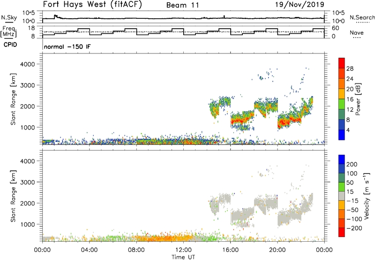Click the '12:00' time axis label
Screen dimensions: 375x260
(x=183, y=250)
